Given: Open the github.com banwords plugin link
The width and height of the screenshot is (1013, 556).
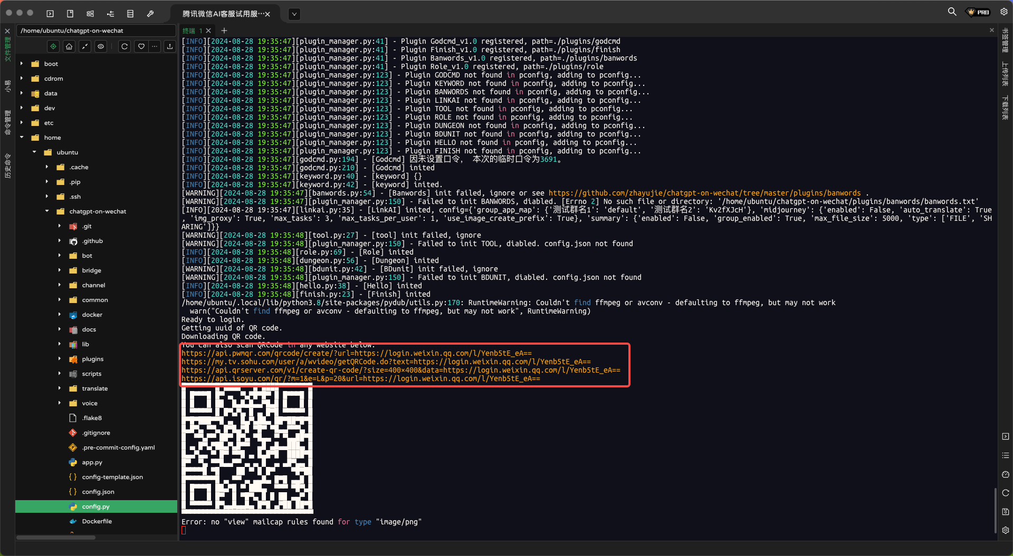Looking at the screenshot, I should tap(704, 193).
